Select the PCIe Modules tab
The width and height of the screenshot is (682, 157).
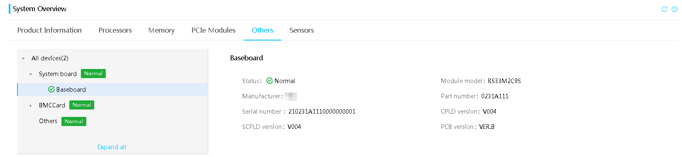pos(213,30)
